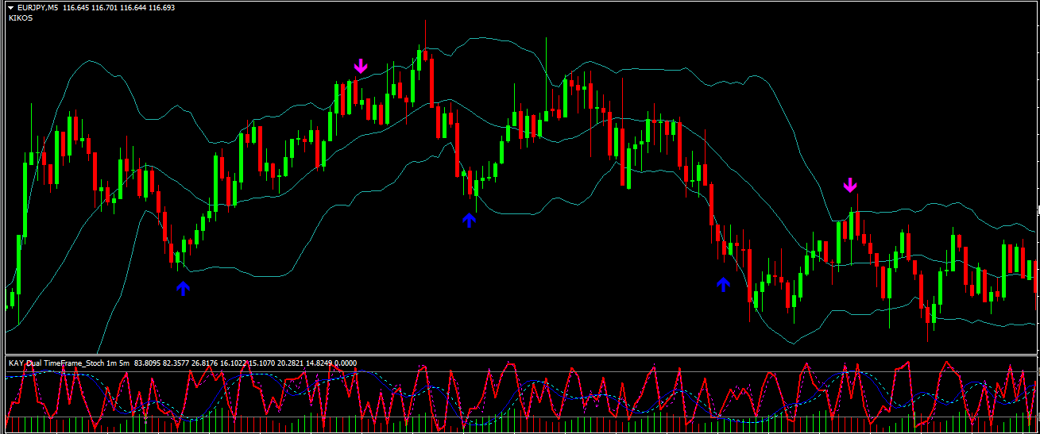
Task: Click the tallest candle wick at chart peak
Action: click(x=425, y=36)
